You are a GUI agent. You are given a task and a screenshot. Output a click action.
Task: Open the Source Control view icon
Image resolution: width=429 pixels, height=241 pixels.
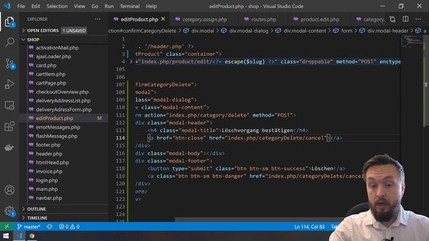tap(9, 64)
